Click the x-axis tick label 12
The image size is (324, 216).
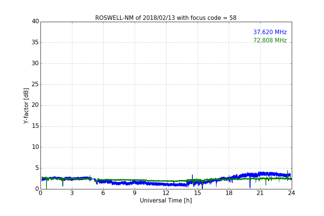166,193
